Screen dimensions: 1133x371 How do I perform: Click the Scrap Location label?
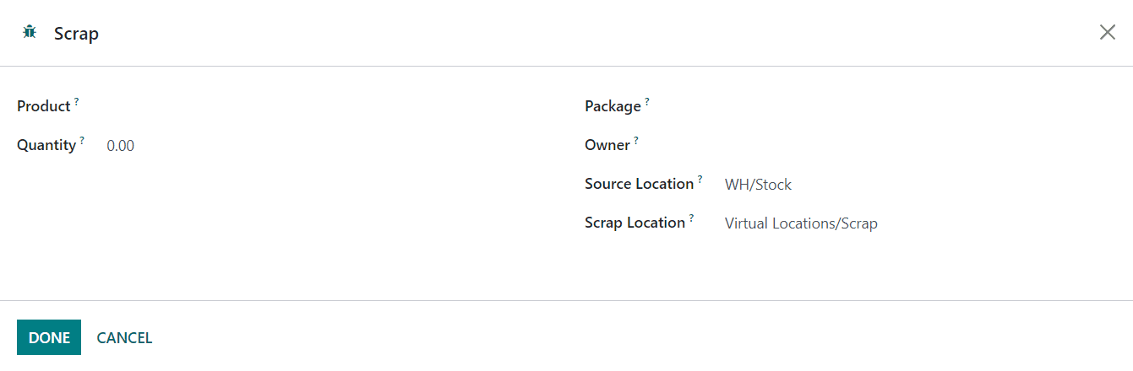635,223
